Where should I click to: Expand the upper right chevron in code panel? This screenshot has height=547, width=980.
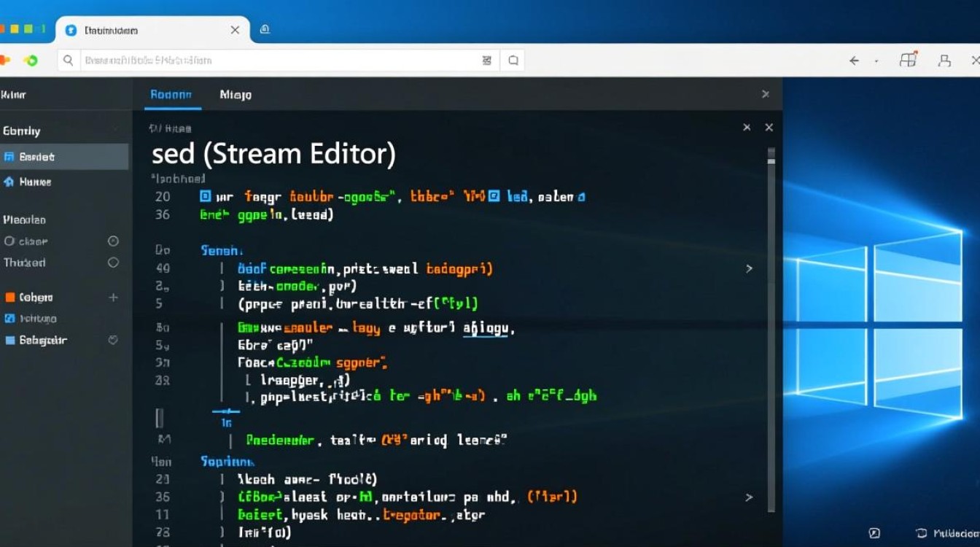[x=749, y=268]
